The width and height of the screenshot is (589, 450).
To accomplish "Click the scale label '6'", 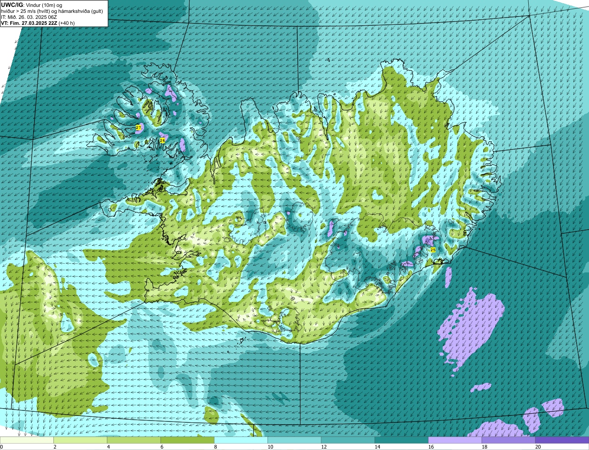I will click(x=162, y=447).
